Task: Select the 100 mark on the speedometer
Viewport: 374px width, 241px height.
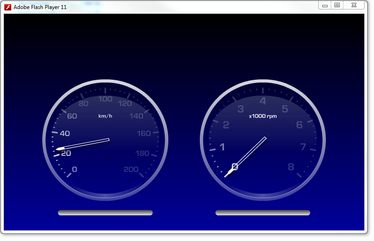Action: click(105, 99)
